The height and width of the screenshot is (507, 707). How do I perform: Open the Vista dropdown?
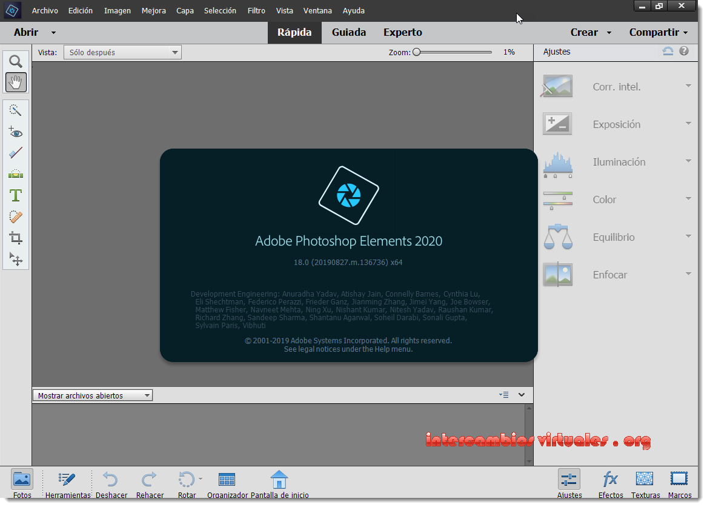click(x=122, y=52)
